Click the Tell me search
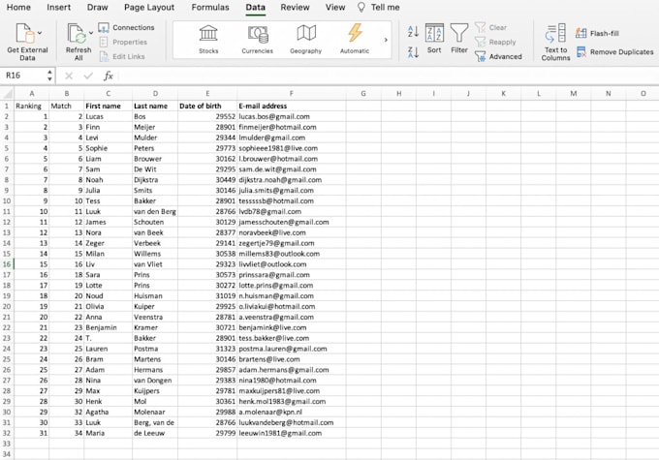659x460 pixels. [378, 7]
